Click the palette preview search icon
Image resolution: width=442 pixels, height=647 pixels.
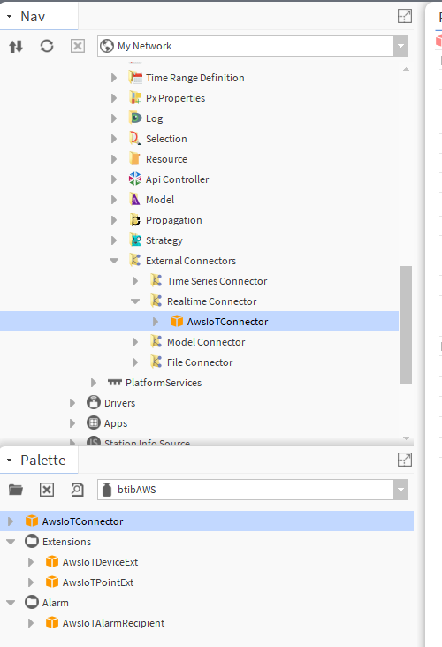click(77, 490)
